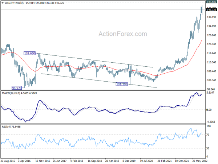The height and width of the screenshot is (164, 218).
Task: Click the 23 Aug 2015 date label
Action: tap(8, 161)
